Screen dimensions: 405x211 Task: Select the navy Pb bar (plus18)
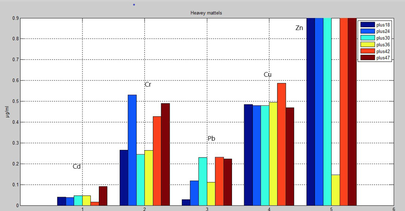[x=186, y=203]
